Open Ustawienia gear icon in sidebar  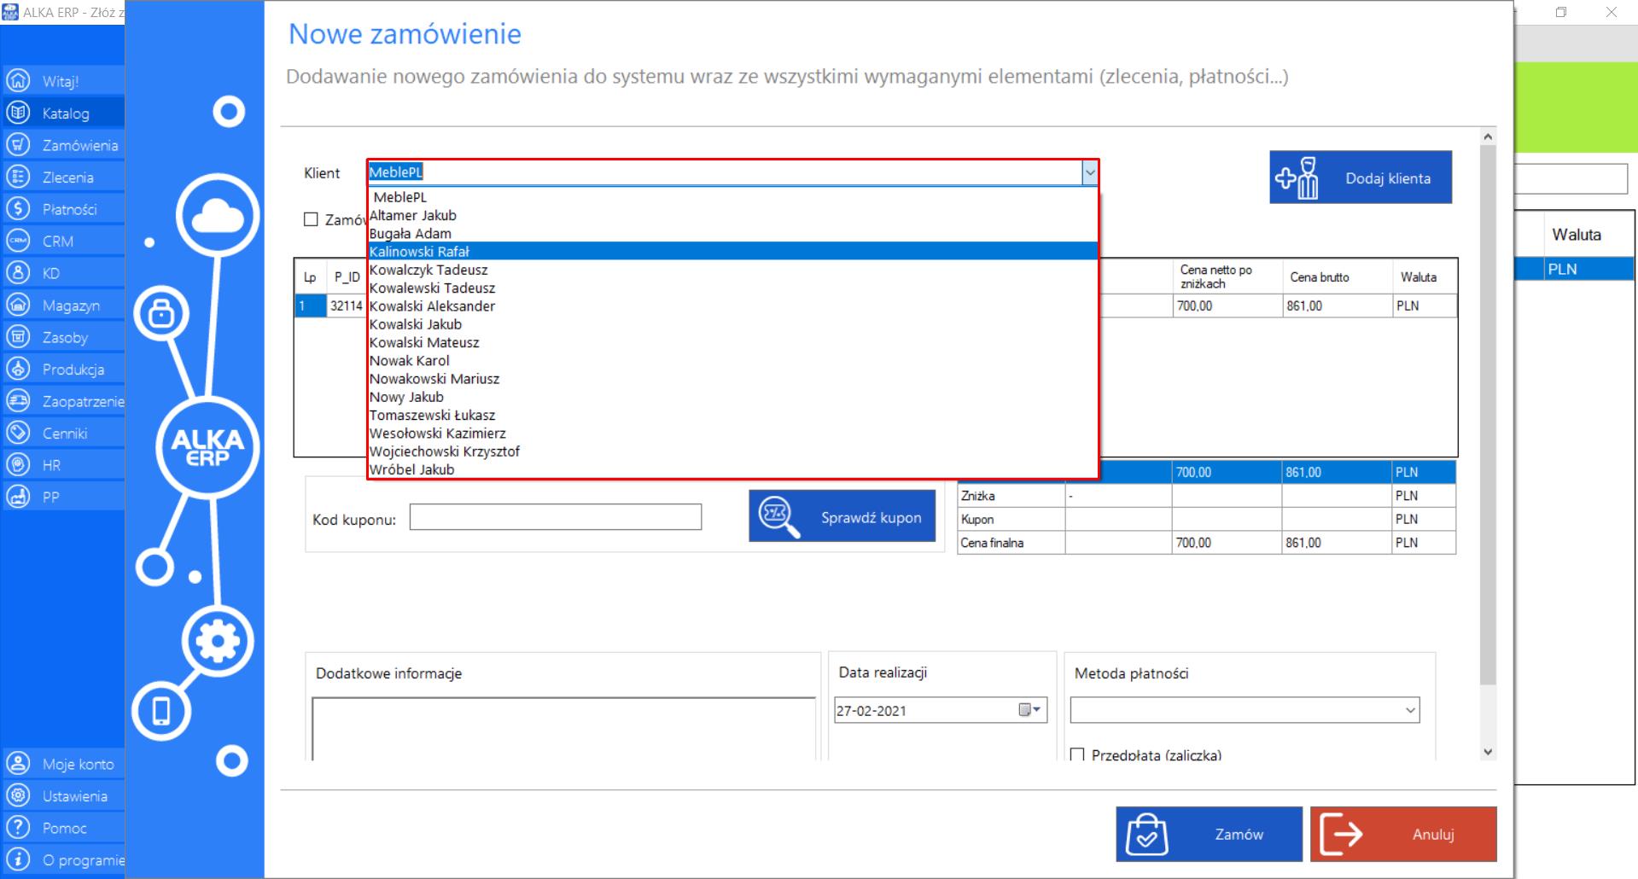pyautogui.click(x=18, y=795)
